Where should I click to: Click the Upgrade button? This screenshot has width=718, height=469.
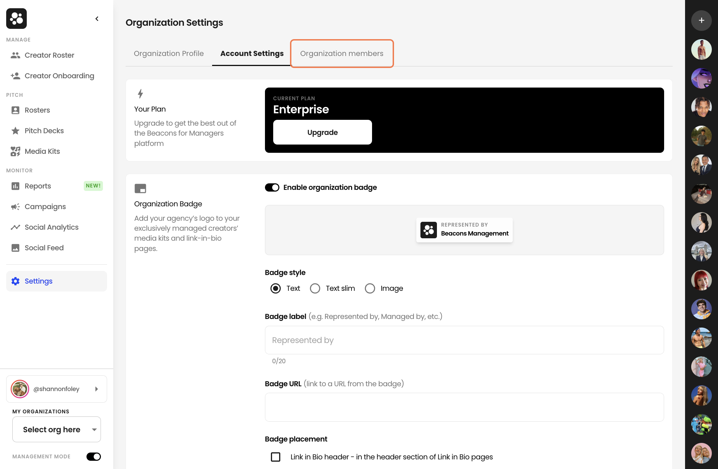[323, 132]
